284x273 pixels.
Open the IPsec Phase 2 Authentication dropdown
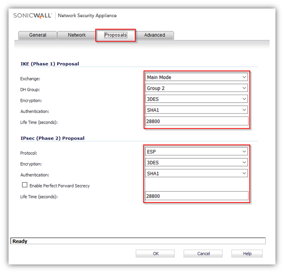pos(197,173)
